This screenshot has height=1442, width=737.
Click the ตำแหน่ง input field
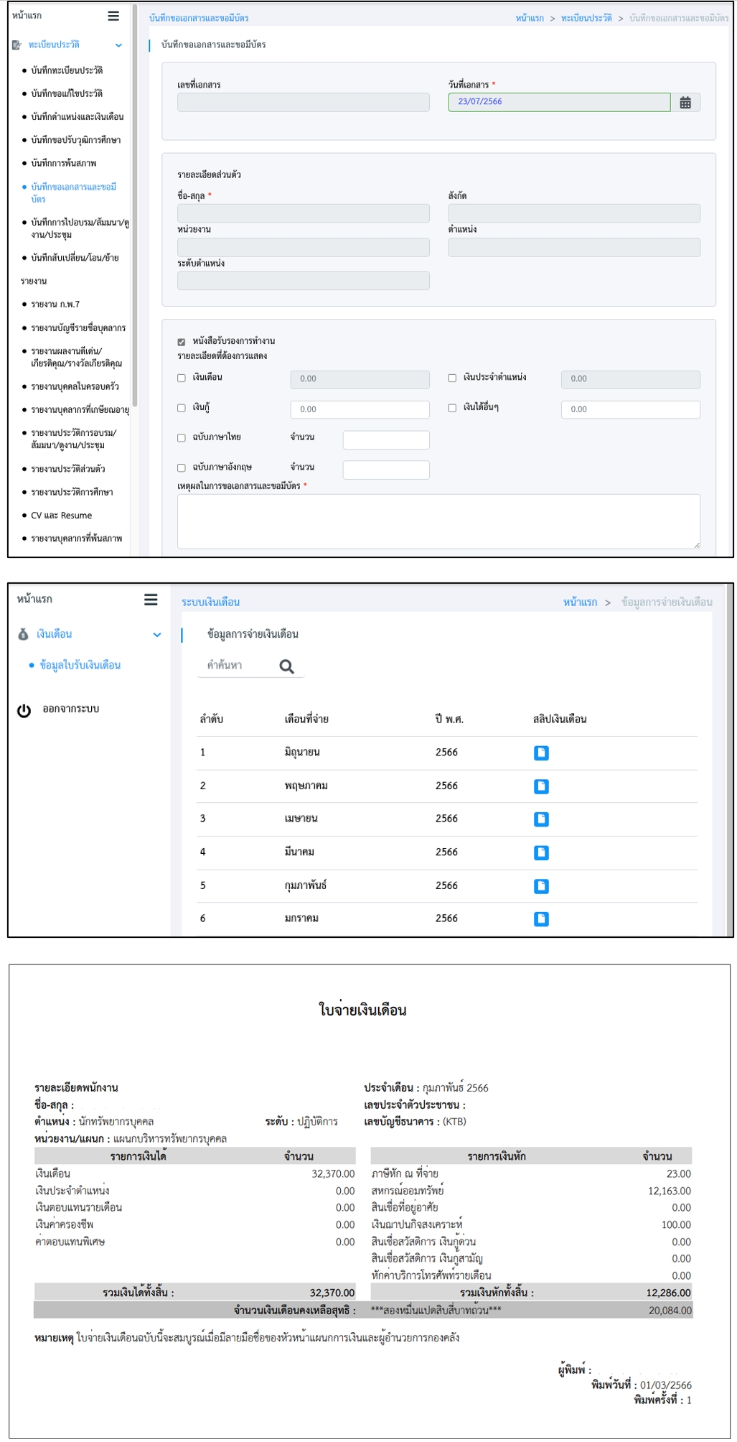coord(574,247)
